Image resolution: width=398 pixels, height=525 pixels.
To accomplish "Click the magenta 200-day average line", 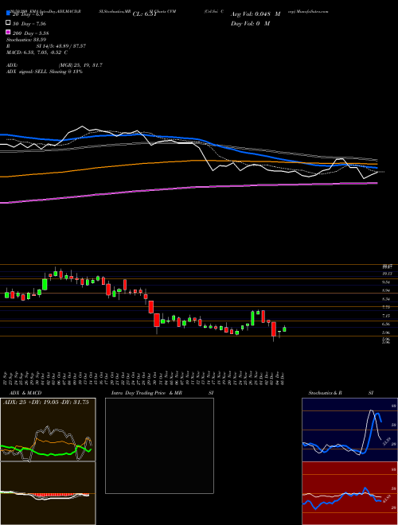I will tap(188, 188).
